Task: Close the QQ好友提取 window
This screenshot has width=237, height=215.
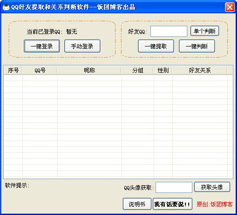Action: coord(230,7)
